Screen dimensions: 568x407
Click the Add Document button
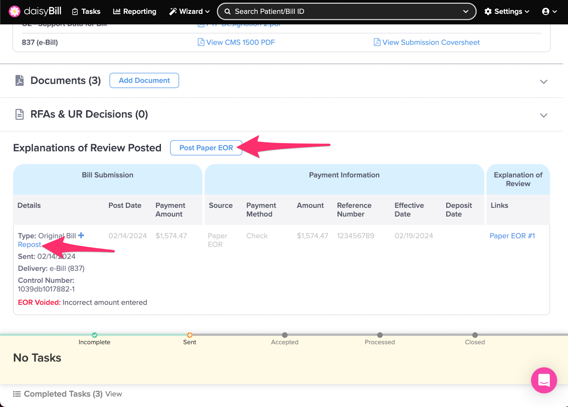click(144, 81)
